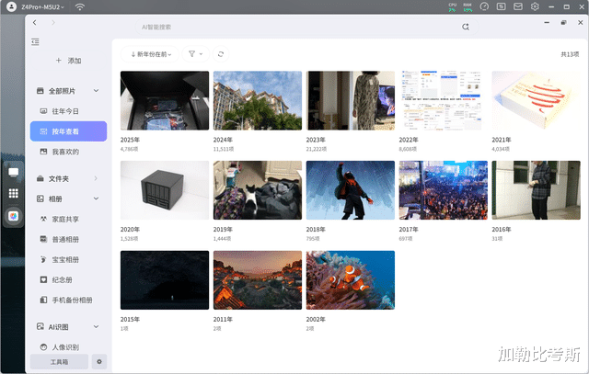Image resolution: width=589 pixels, height=374 pixels.
Task: Open the settings gear beside 工具箱
Action: 99,362
